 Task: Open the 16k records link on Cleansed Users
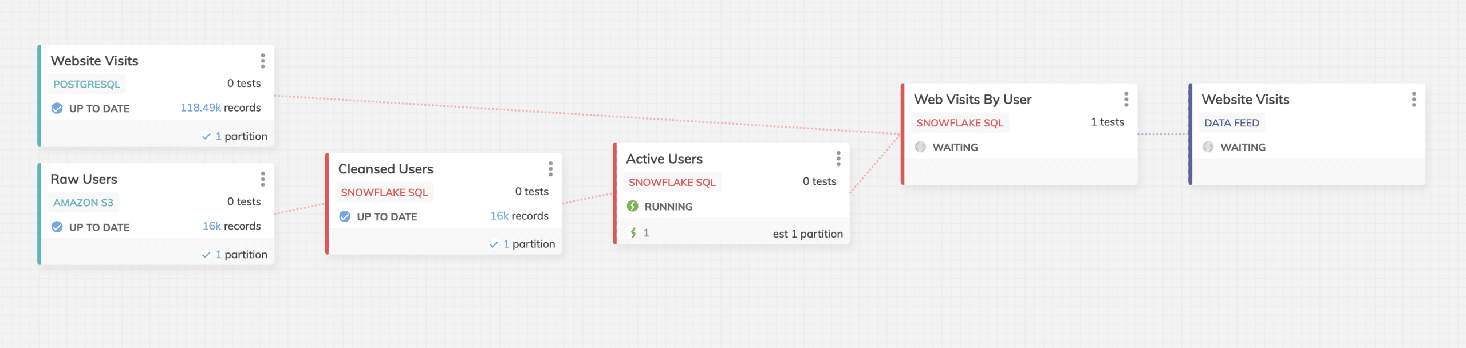519,216
